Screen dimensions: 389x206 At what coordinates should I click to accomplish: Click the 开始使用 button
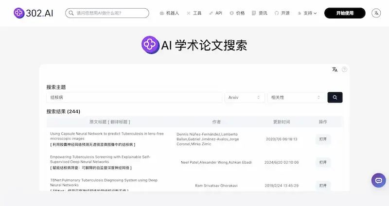pos(345,13)
